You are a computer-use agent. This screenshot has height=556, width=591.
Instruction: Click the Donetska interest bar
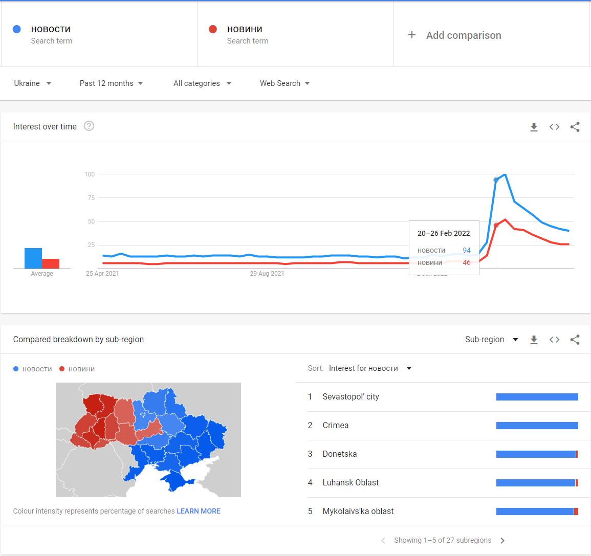pos(537,454)
